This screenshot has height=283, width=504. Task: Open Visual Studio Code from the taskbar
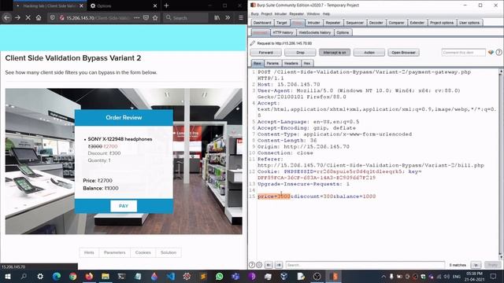point(171,276)
